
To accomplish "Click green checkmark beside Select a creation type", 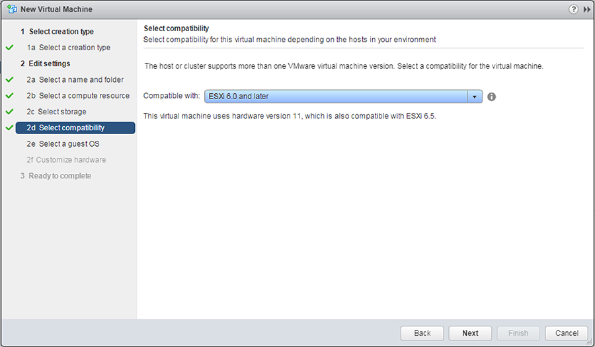I will point(10,48).
